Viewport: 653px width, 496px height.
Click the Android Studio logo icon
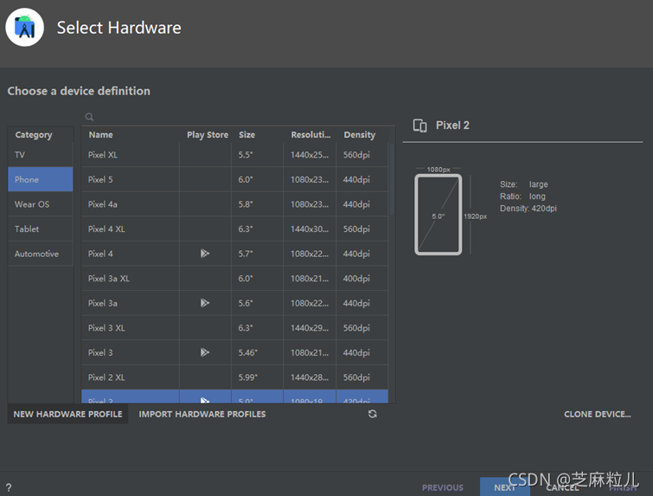click(x=24, y=28)
